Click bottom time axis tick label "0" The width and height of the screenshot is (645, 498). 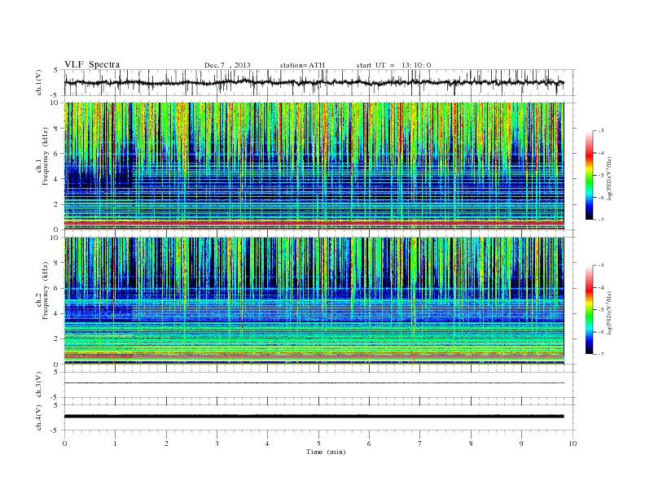pos(64,443)
